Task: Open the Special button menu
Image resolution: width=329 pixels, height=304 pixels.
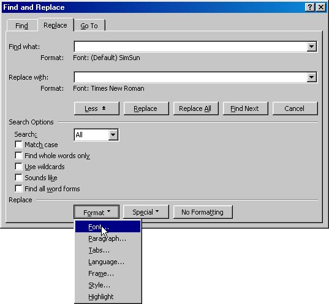Action: tap(146, 212)
